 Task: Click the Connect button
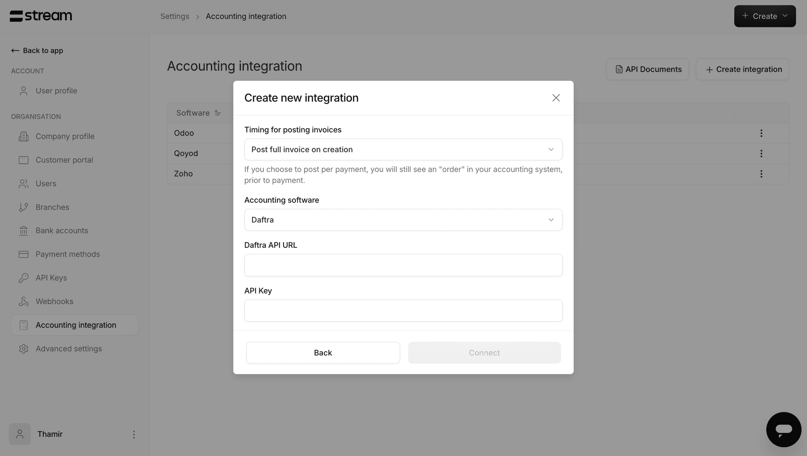pos(484,353)
